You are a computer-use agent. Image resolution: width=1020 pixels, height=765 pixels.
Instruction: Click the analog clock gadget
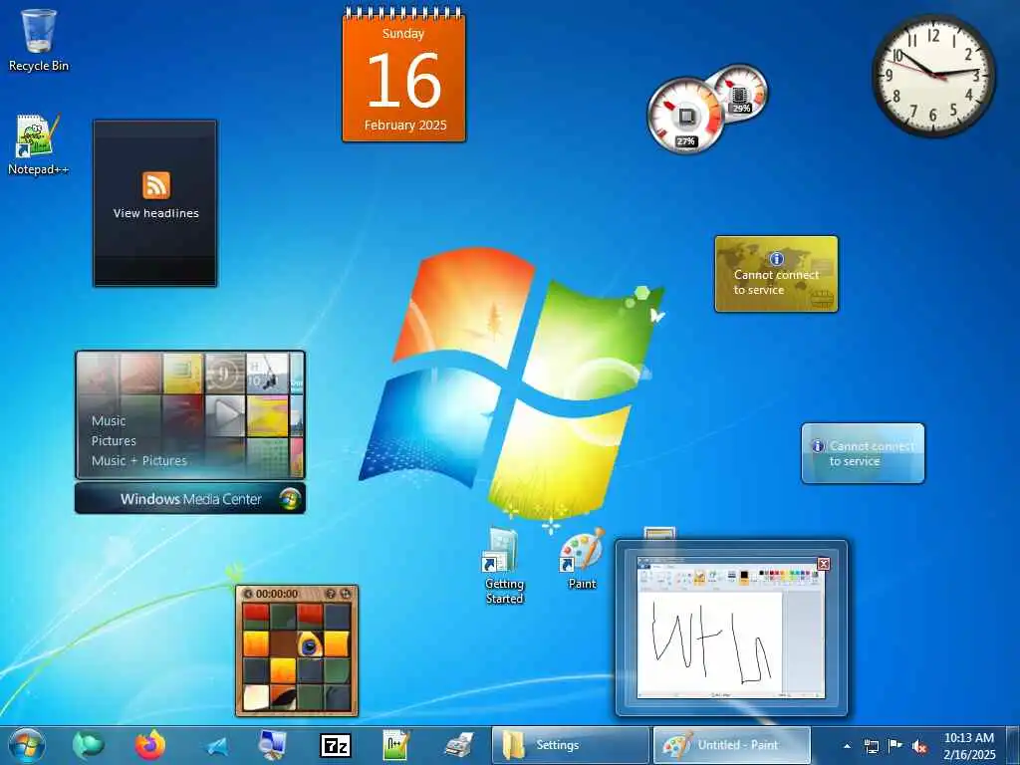(932, 76)
